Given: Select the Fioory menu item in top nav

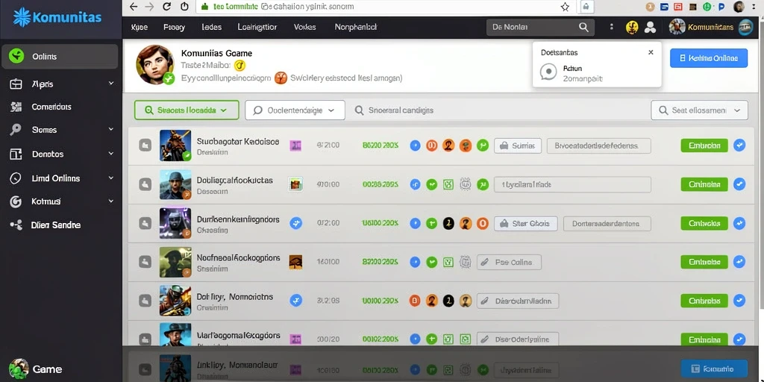Looking at the screenshot, I should pos(174,28).
